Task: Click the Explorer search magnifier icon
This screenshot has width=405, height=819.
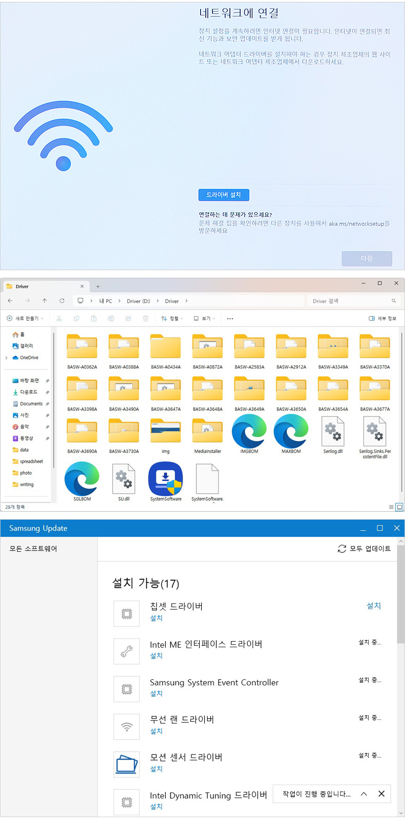Action: click(394, 301)
